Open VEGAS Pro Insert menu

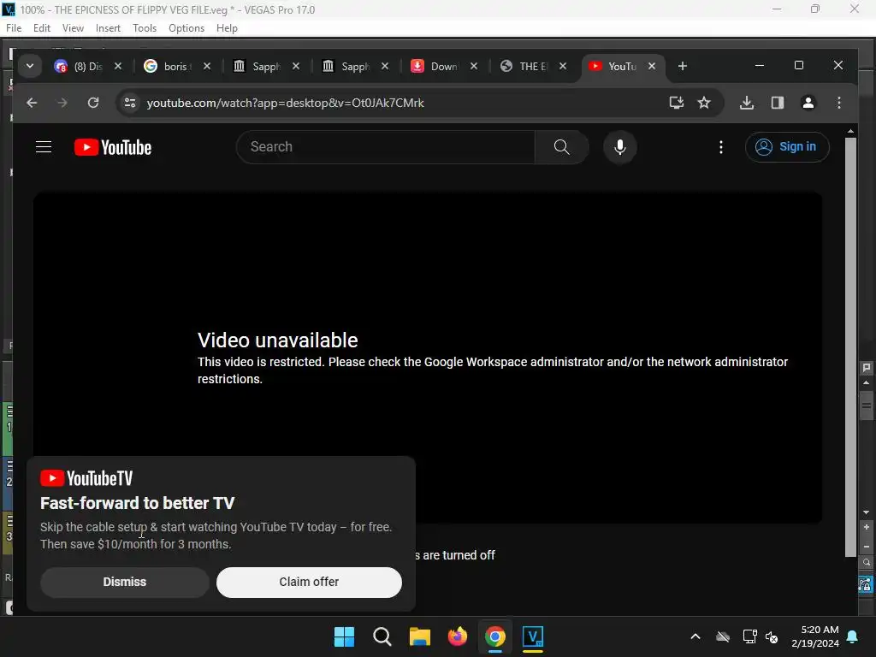[x=108, y=28]
